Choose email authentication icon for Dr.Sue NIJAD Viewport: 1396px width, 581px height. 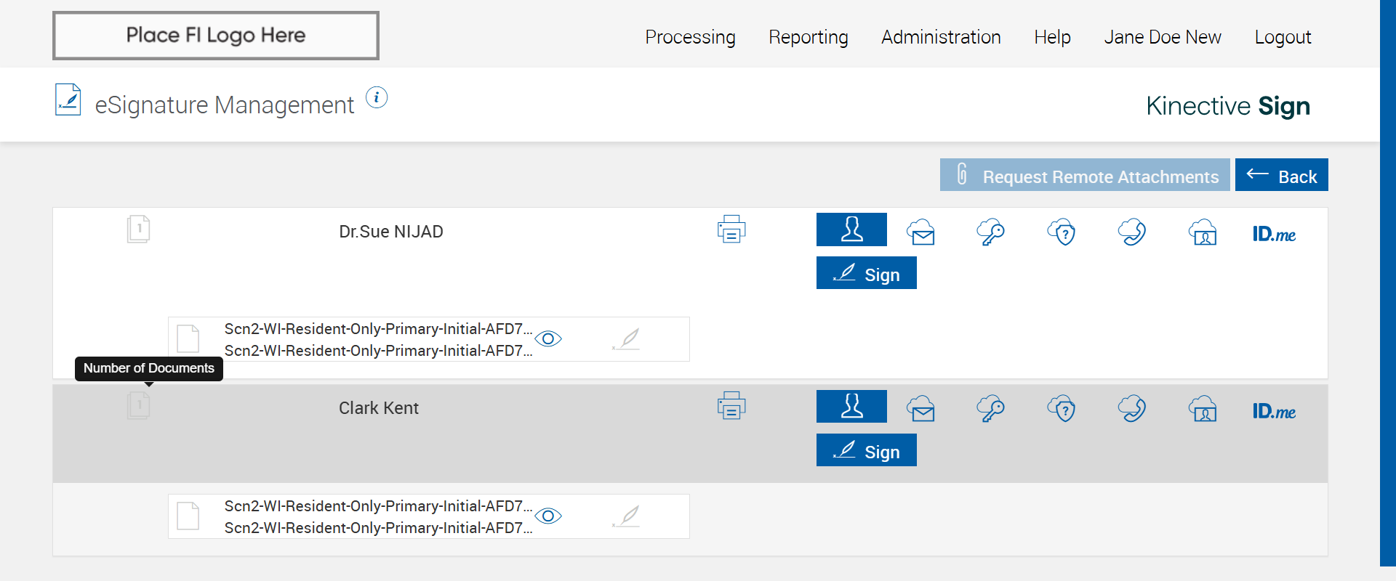click(921, 232)
